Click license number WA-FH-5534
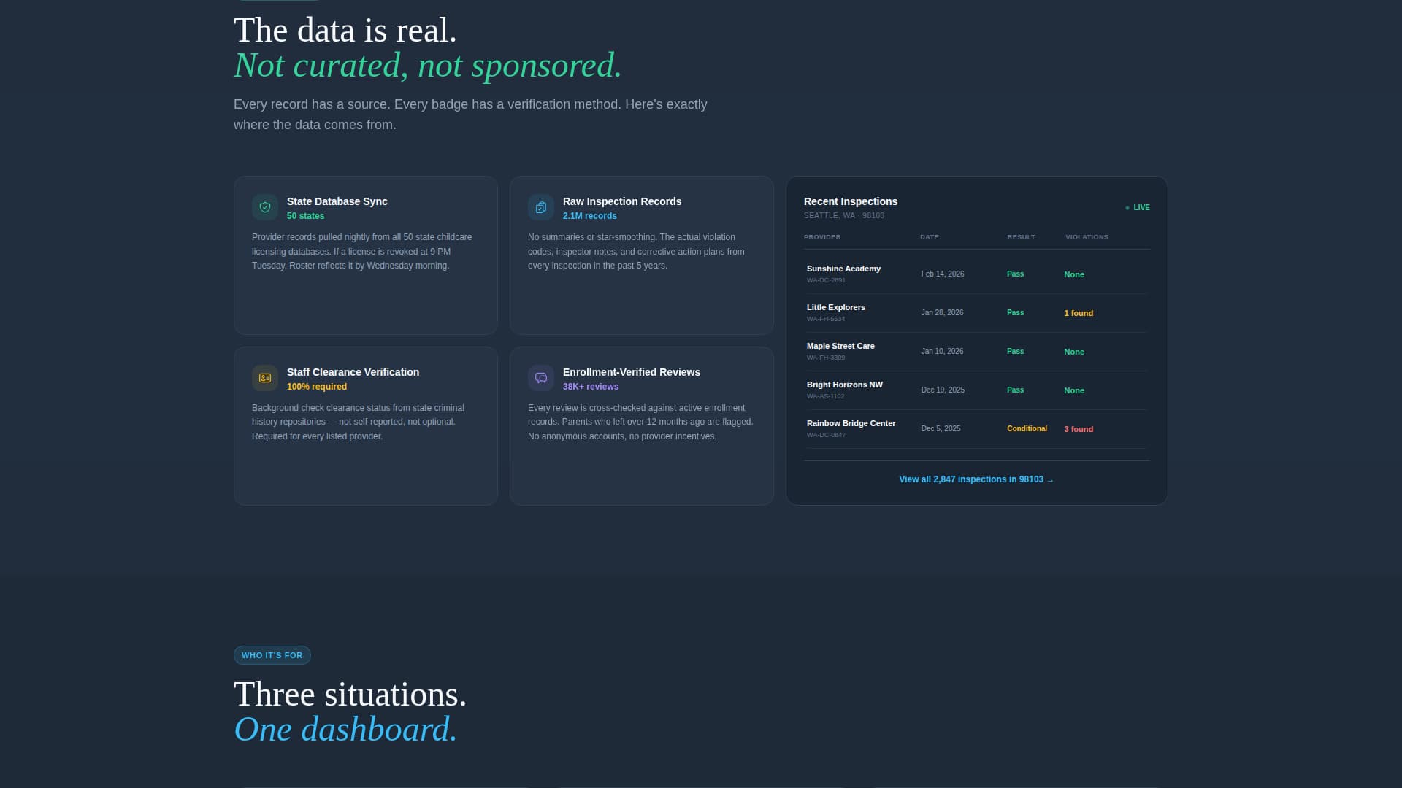Viewport: 1402px width, 788px height. [x=826, y=319]
